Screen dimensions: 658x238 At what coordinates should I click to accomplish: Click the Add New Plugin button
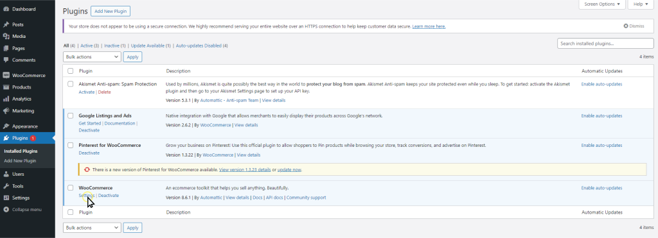pyautogui.click(x=111, y=12)
